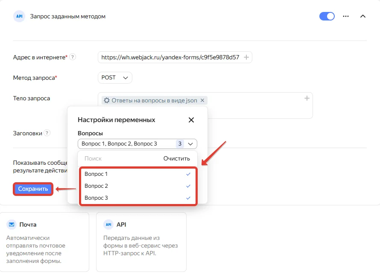Expand the Вопросы selection dropdown
The image size is (380, 280).
137,144
